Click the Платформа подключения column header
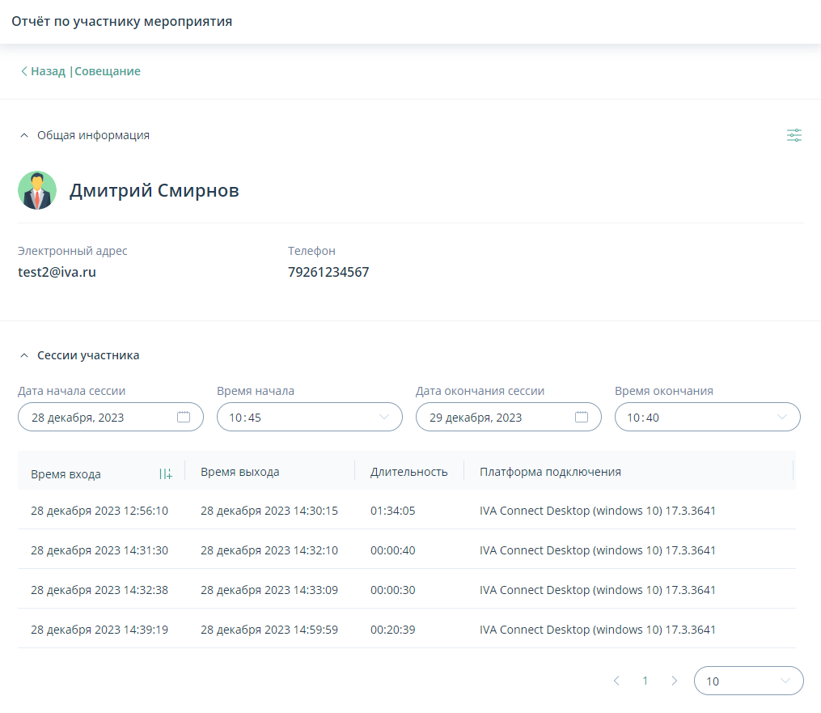 click(550, 472)
